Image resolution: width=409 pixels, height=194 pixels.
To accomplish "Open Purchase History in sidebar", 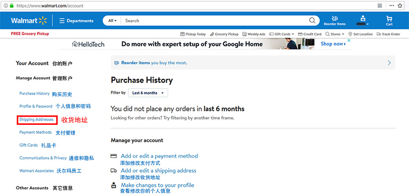I will [34, 93].
